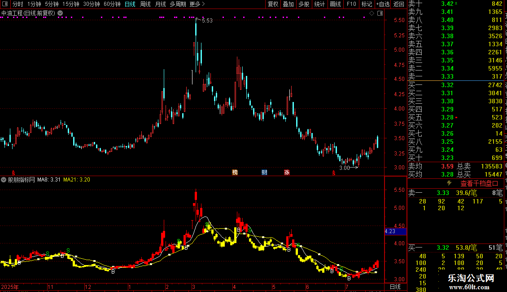The image size is (507, 292).
Task: Open F10 company information
Action: [351, 4]
